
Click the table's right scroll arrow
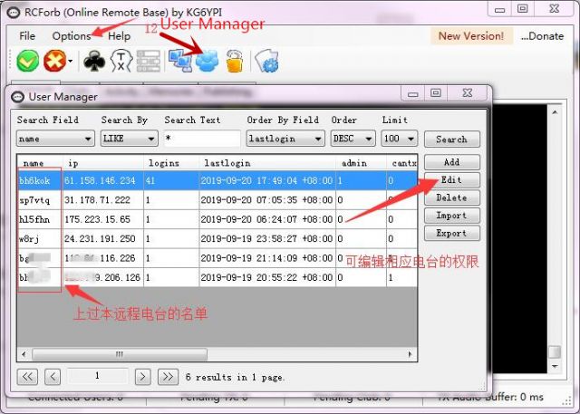coord(410,354)
